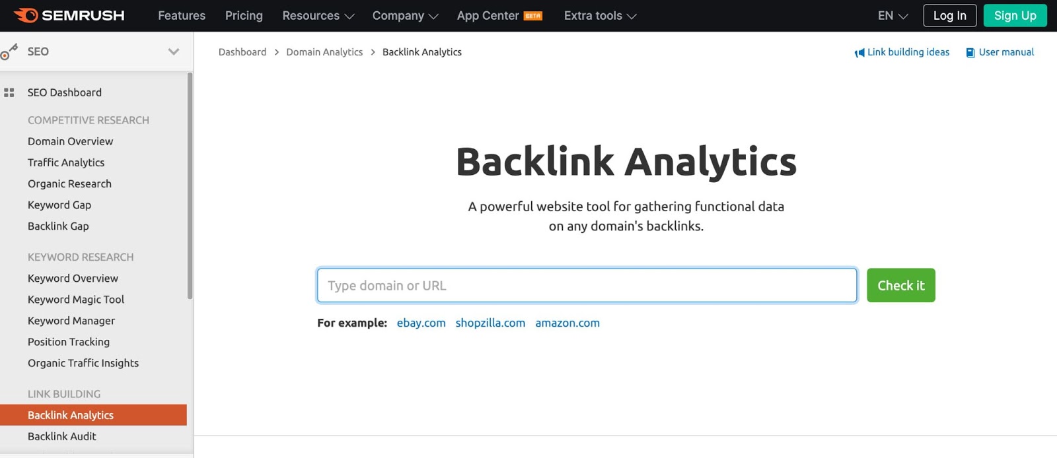The width and height of the screenshot is (1057, 458).
Task: Open Keyword Magic Tool in sidebar
Action: tap(76, 300)
